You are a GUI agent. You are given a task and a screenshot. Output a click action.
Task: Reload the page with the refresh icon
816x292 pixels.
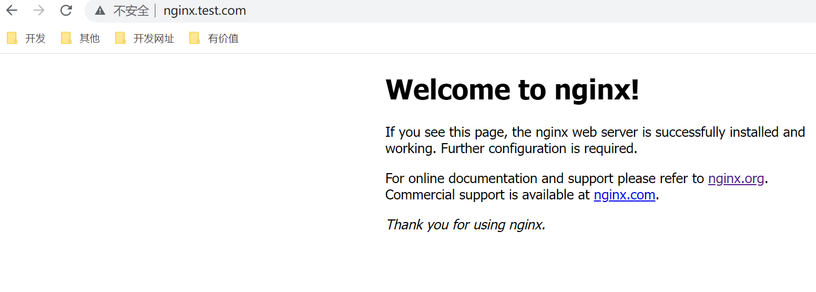point(66,11)
